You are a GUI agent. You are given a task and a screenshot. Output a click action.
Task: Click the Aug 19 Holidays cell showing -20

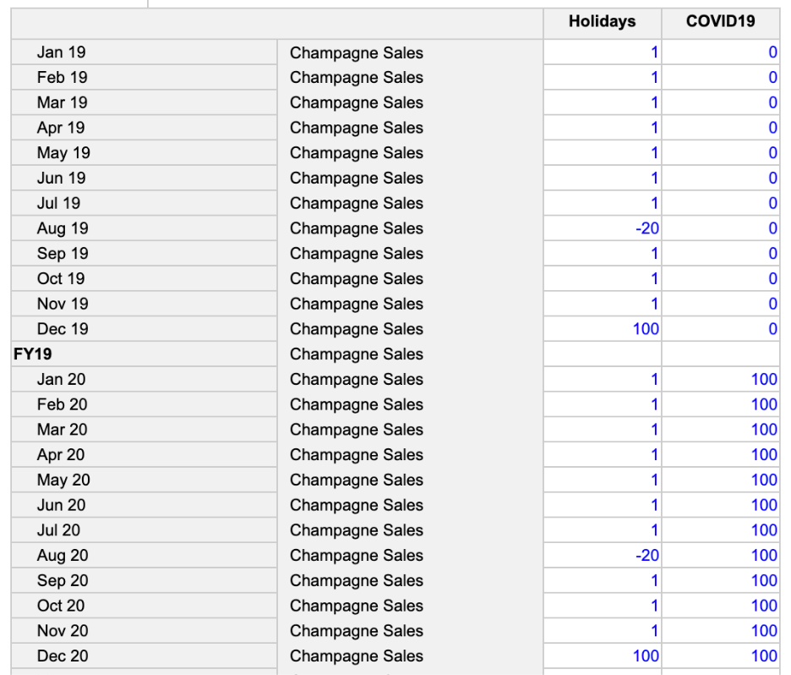click(x=603, y=228)
